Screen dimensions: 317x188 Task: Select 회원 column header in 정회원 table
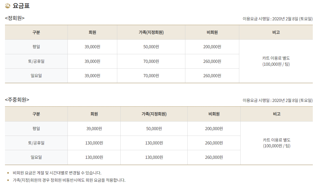point(92,32)
